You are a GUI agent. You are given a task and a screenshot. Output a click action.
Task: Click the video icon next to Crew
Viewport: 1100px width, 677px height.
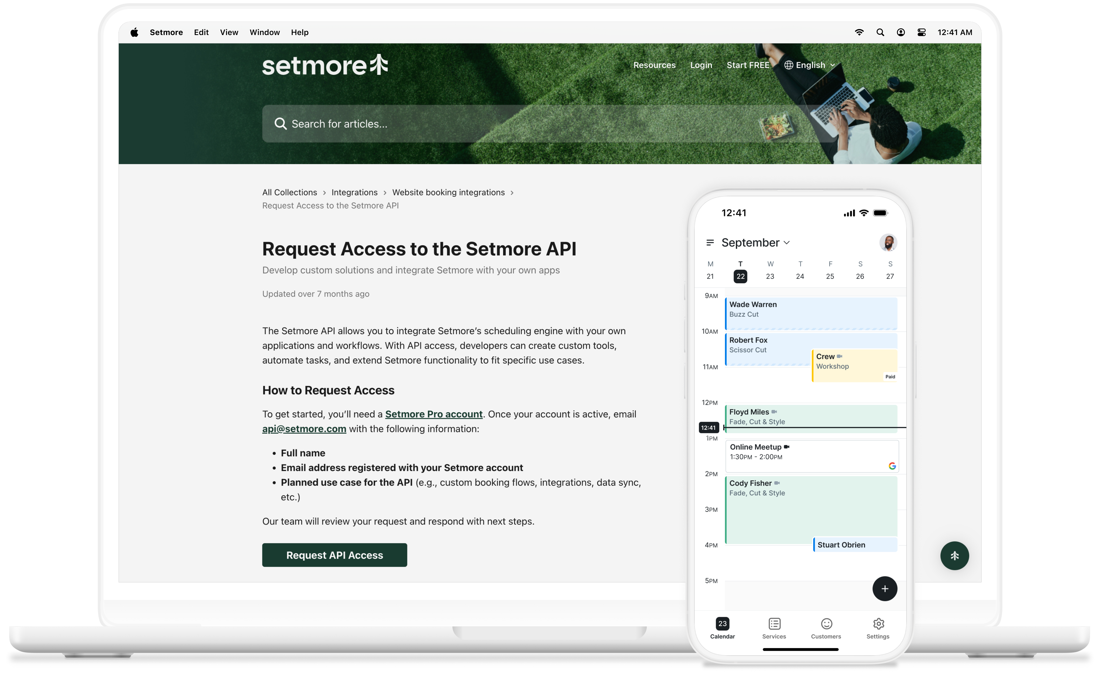click(839, 356)
